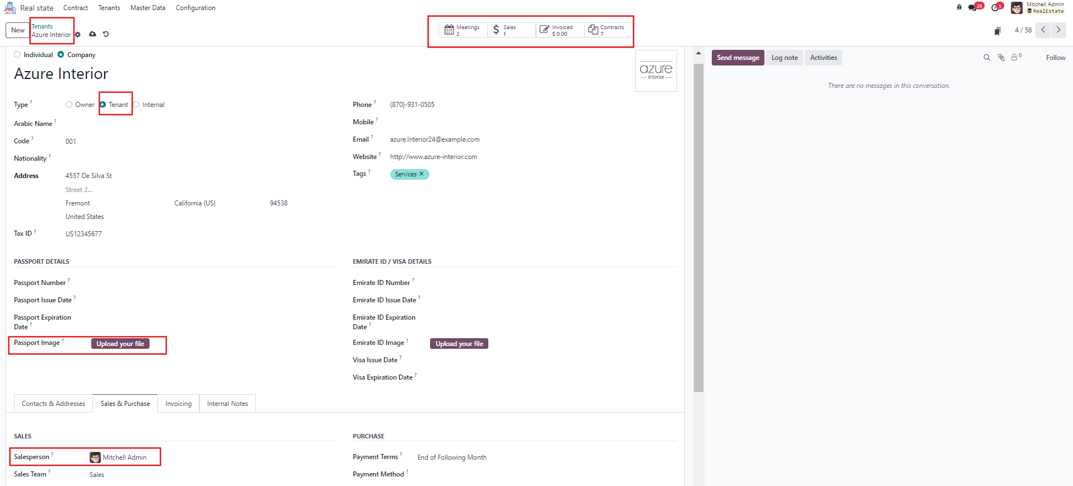Open the Real state app home icon
Viewport: 1073px width, 486px height.
(x=10, y=8)
